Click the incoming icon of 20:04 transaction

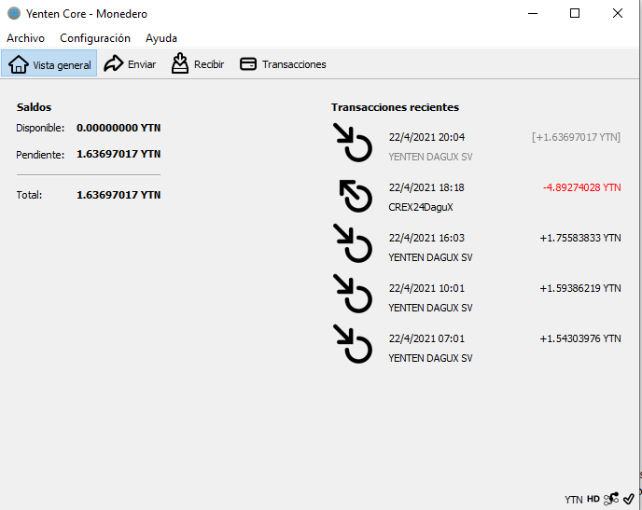pyautogui.click(x=353, y=145)
